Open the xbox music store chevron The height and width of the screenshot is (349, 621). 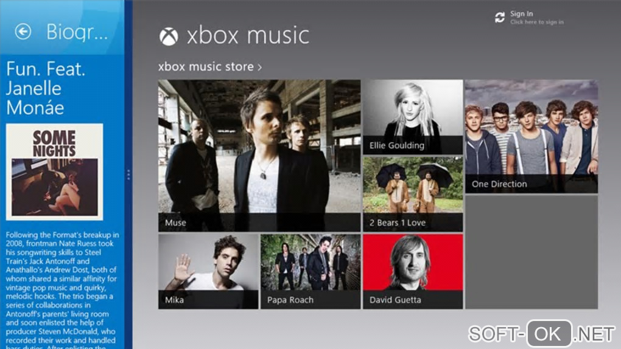click(260, 67)
